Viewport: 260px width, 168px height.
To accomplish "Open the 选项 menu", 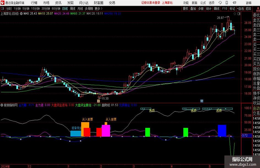I will click(211, 3).
